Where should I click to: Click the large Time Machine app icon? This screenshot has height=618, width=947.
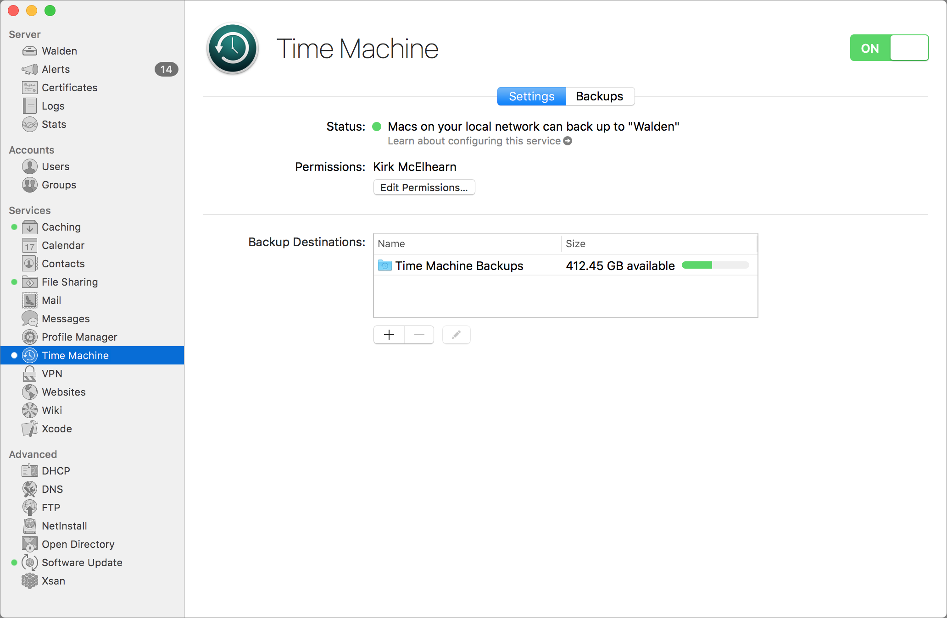[233, 48]
